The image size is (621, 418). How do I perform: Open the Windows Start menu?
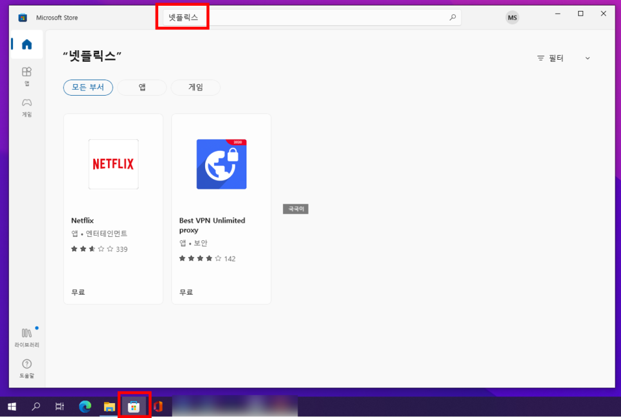12,406
